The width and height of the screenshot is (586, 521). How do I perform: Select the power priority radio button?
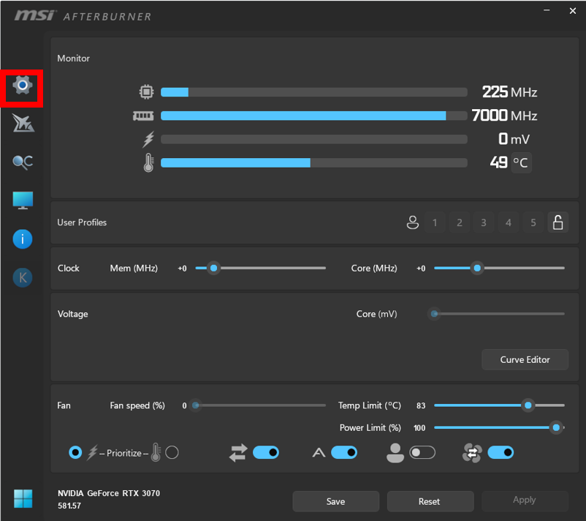75,452
